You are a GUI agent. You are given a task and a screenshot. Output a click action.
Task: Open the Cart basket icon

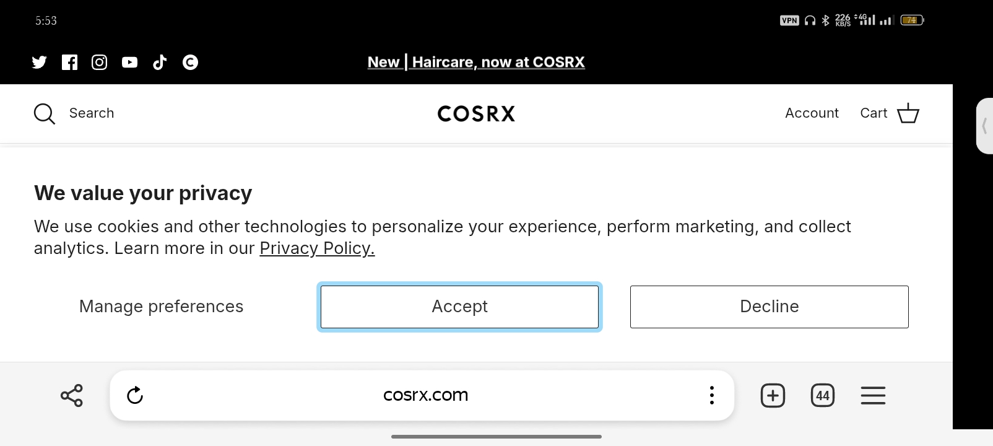pos(908,113)
